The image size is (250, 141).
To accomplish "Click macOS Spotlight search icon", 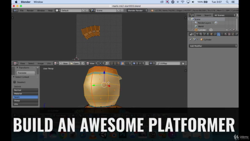I will (x=227, y=2).
